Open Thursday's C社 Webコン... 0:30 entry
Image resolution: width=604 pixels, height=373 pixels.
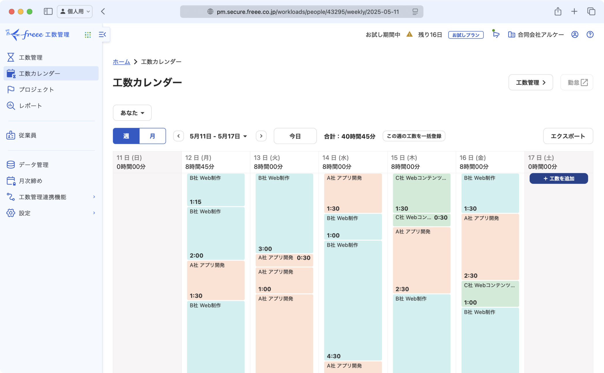point(422,220)
